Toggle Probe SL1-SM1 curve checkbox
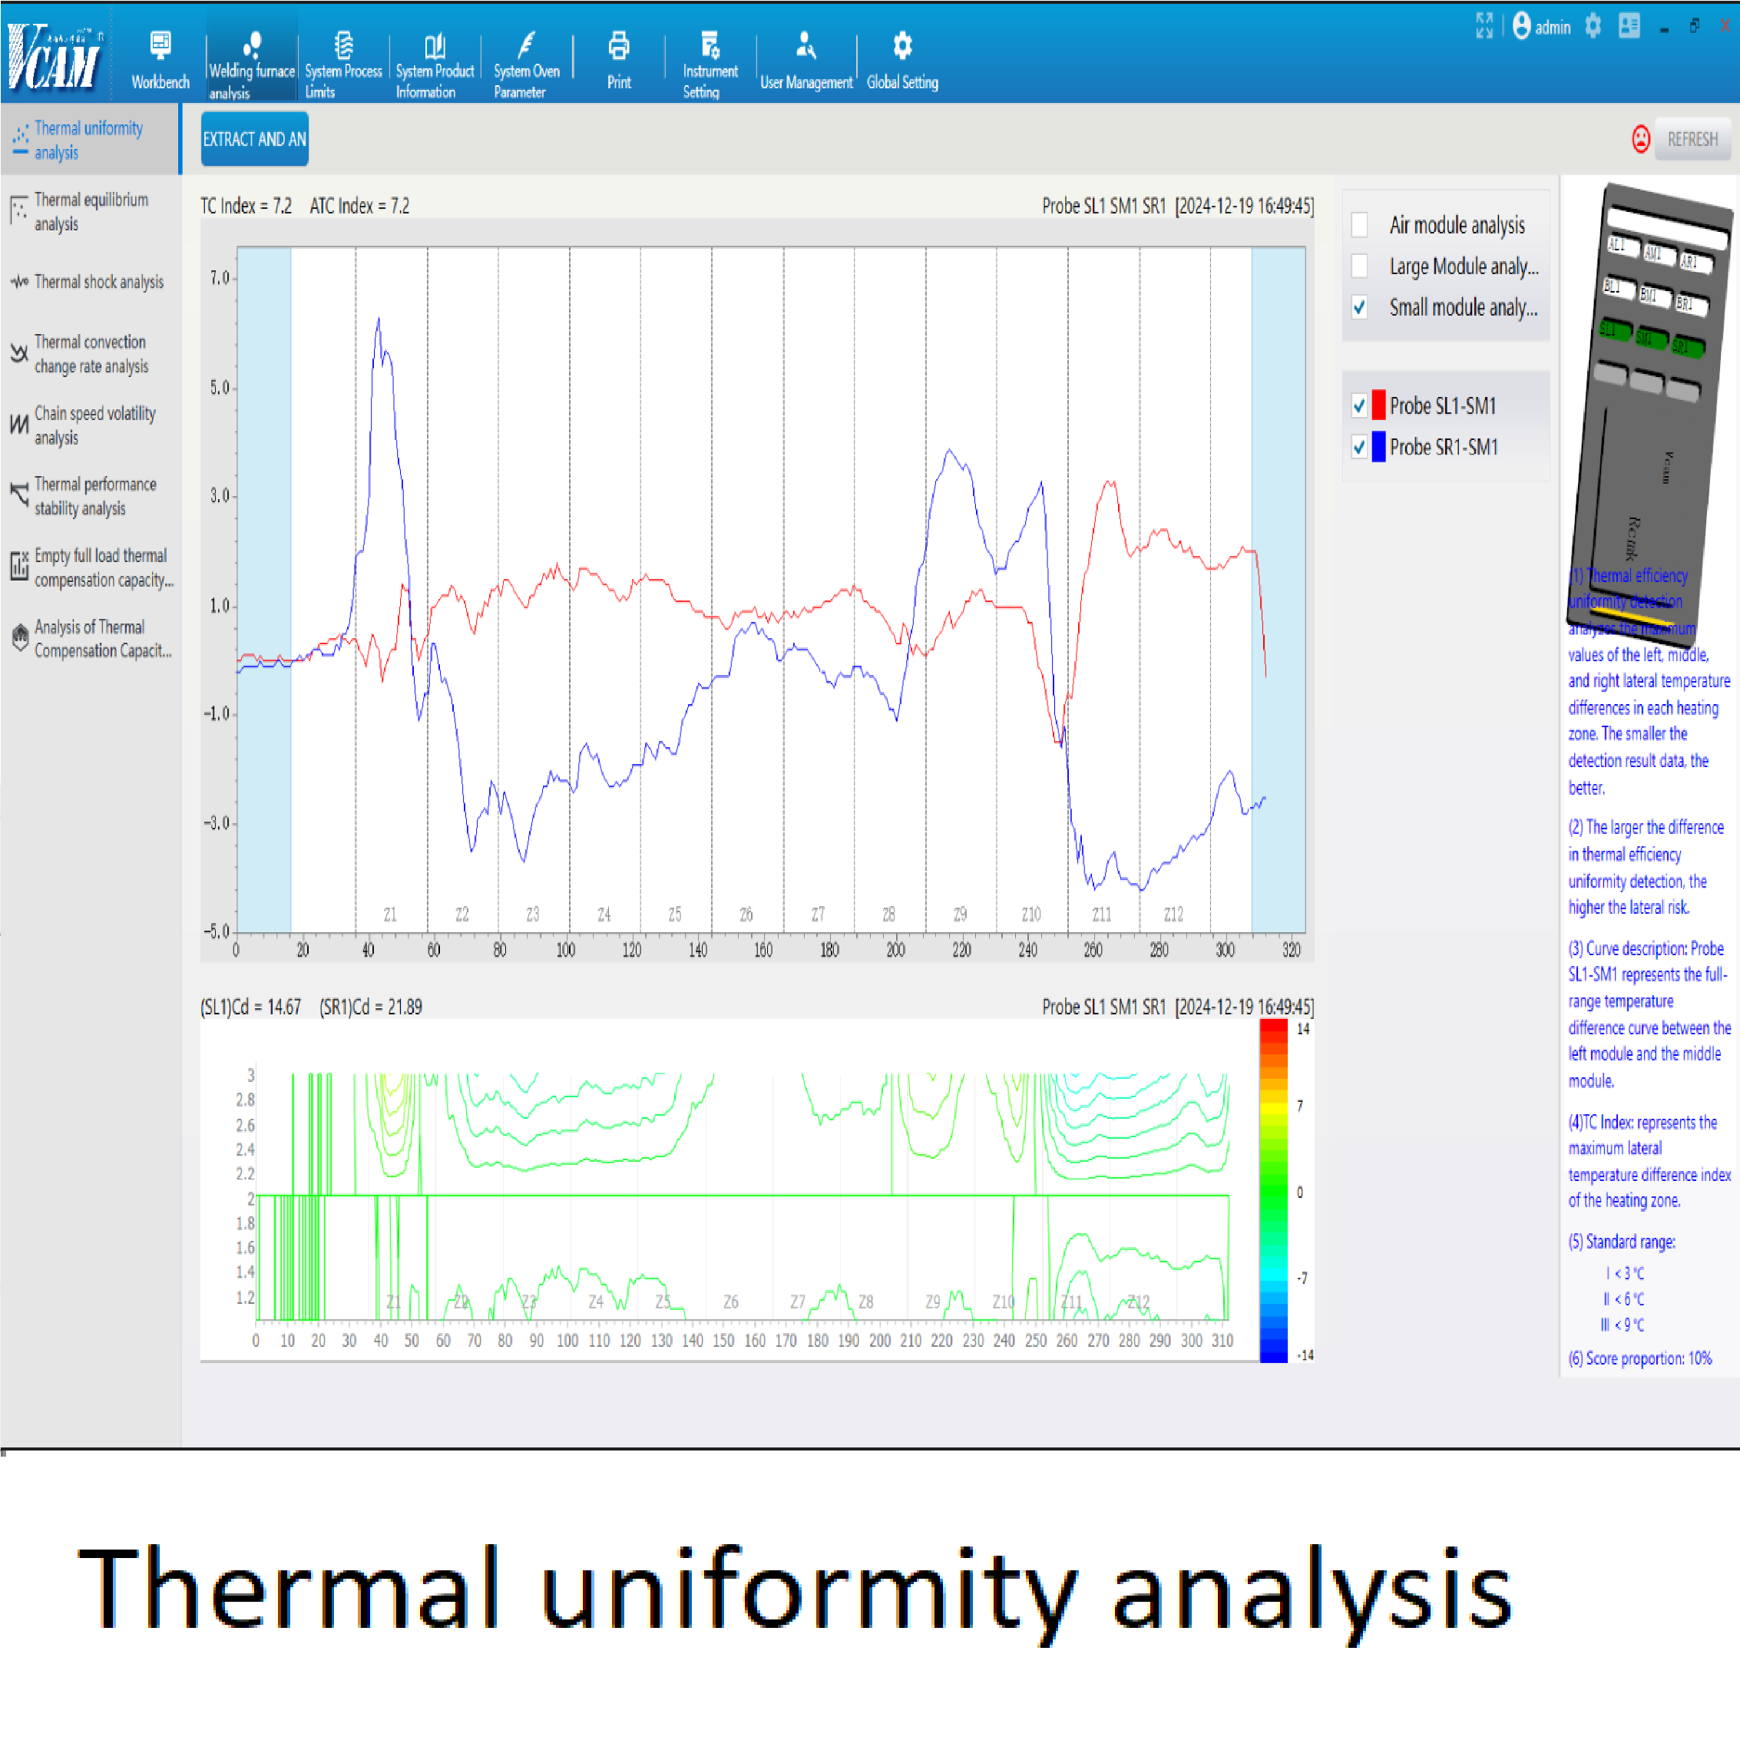This screenshot has height=1740, width=1740. [1360, 405]
